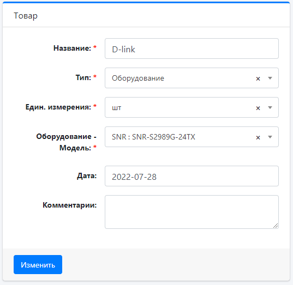The width and height of the screenshot is (293, 285).
Task: Click the Дата field showing 2022-07-28
Action: pyautogui.click(x=192, y=176)
